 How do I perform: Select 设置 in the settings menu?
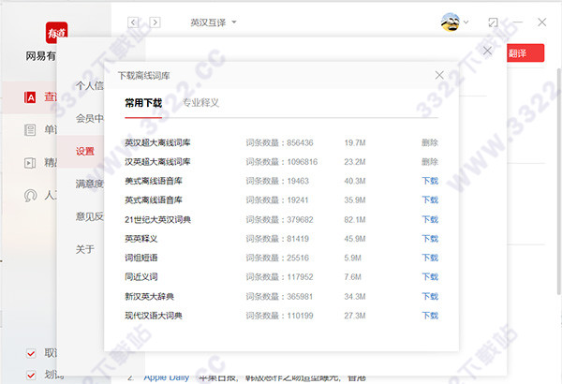coord(85,152)
